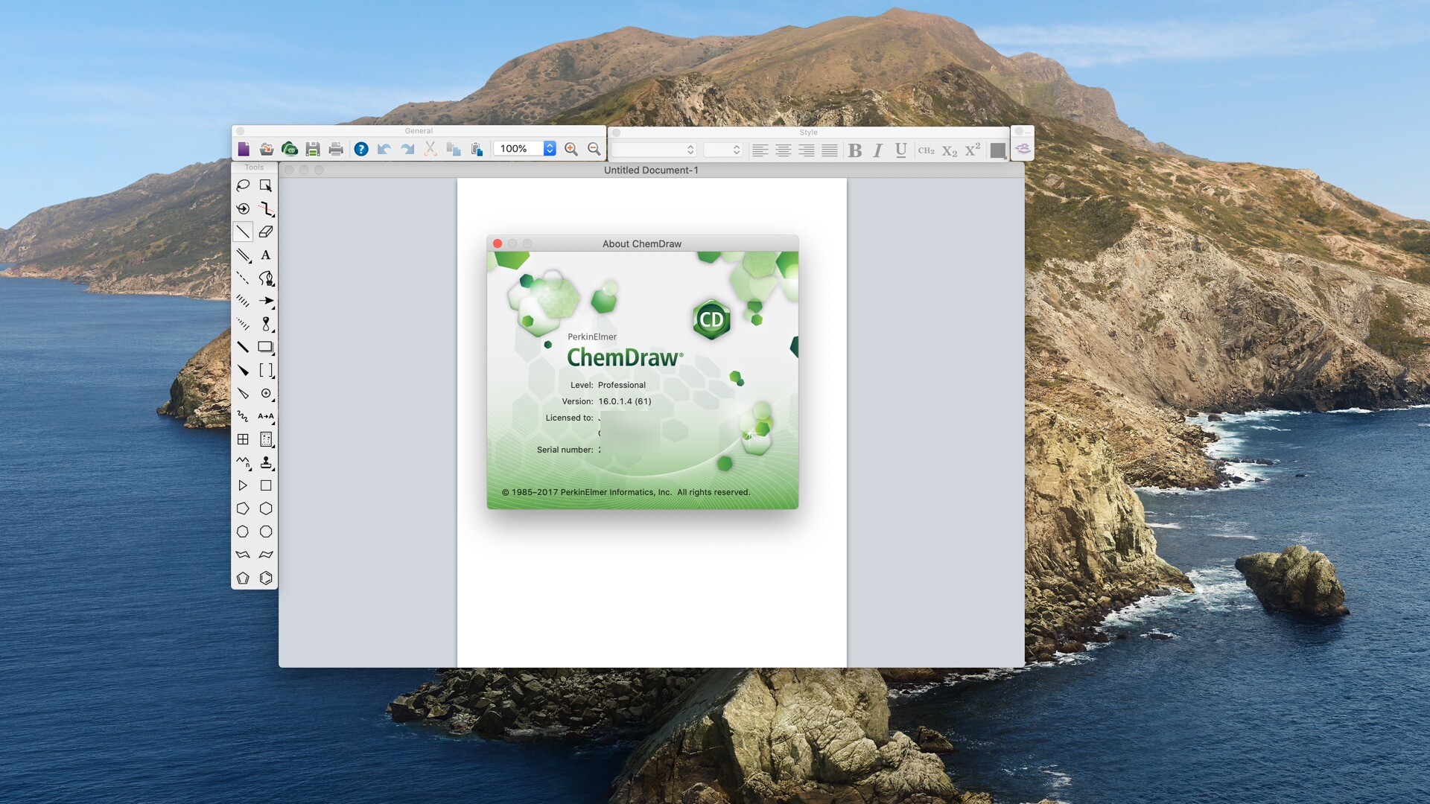Select the Cycloheptane ring tool
Screen dimensions: 1430x804
(243, 532)
